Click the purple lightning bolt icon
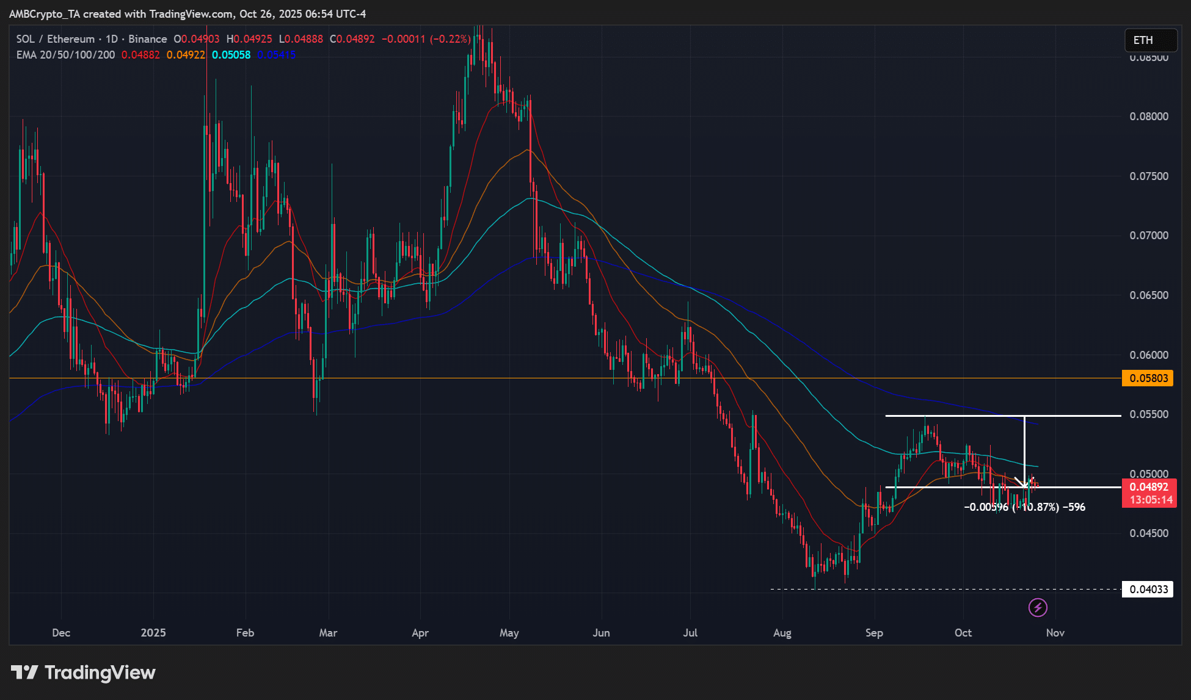This screenshot has height=700, width=1191. 1038,607
